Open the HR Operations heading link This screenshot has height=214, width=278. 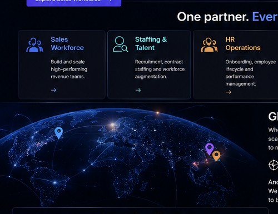click(243, 43)
